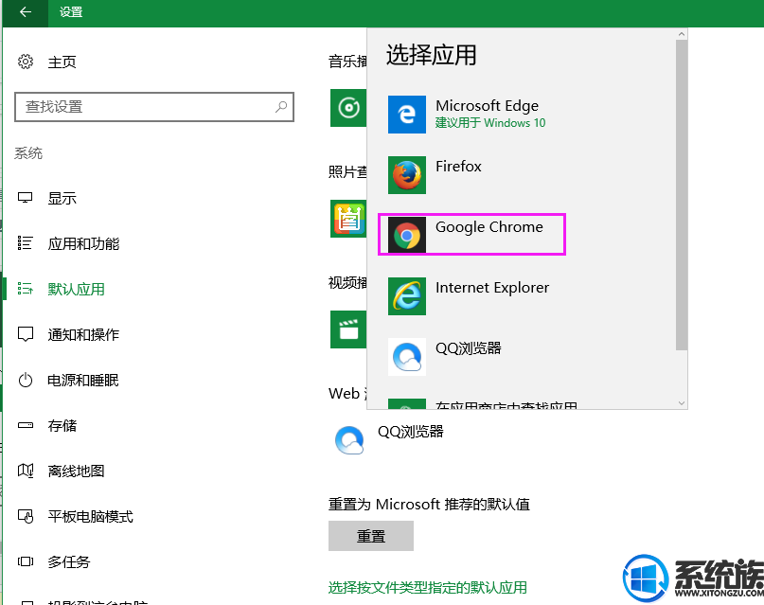Select the Display monitor icon

coord(26,198)
